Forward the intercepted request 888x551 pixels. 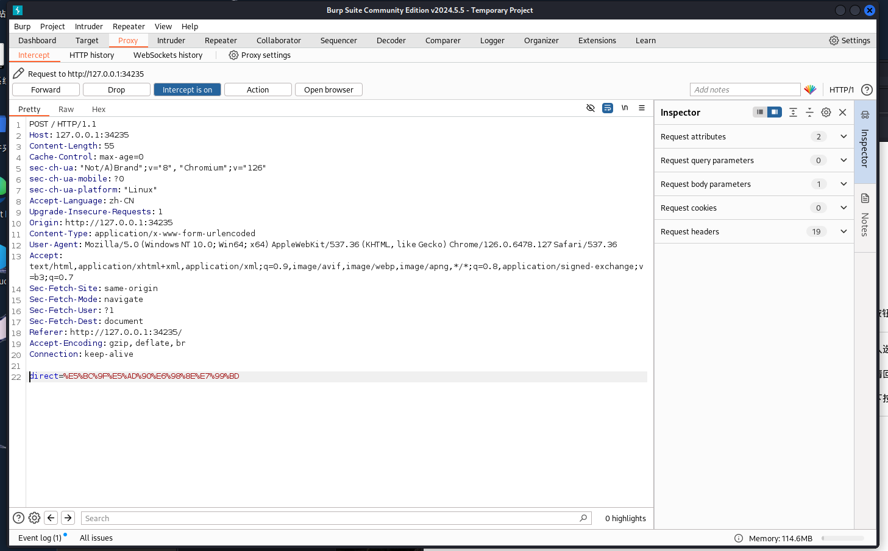pos(46,89)
